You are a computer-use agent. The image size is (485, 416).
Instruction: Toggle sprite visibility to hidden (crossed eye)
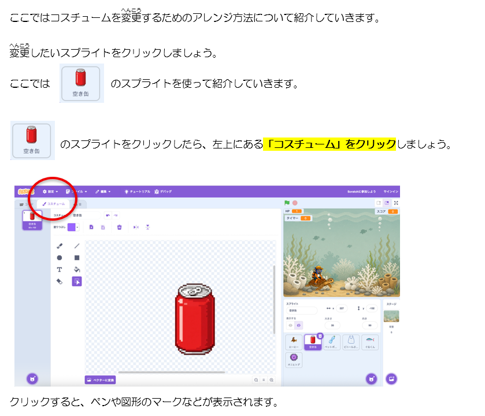[x=298, y=325]
